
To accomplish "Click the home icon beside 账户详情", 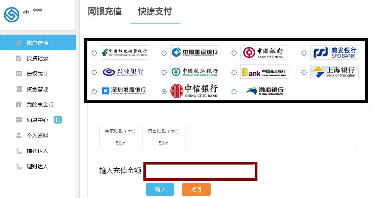I will [x=19, y=43].
